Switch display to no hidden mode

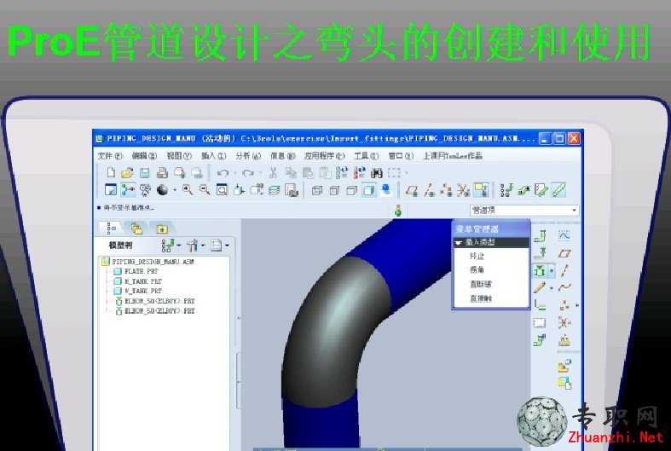click(x=352, y=190)
